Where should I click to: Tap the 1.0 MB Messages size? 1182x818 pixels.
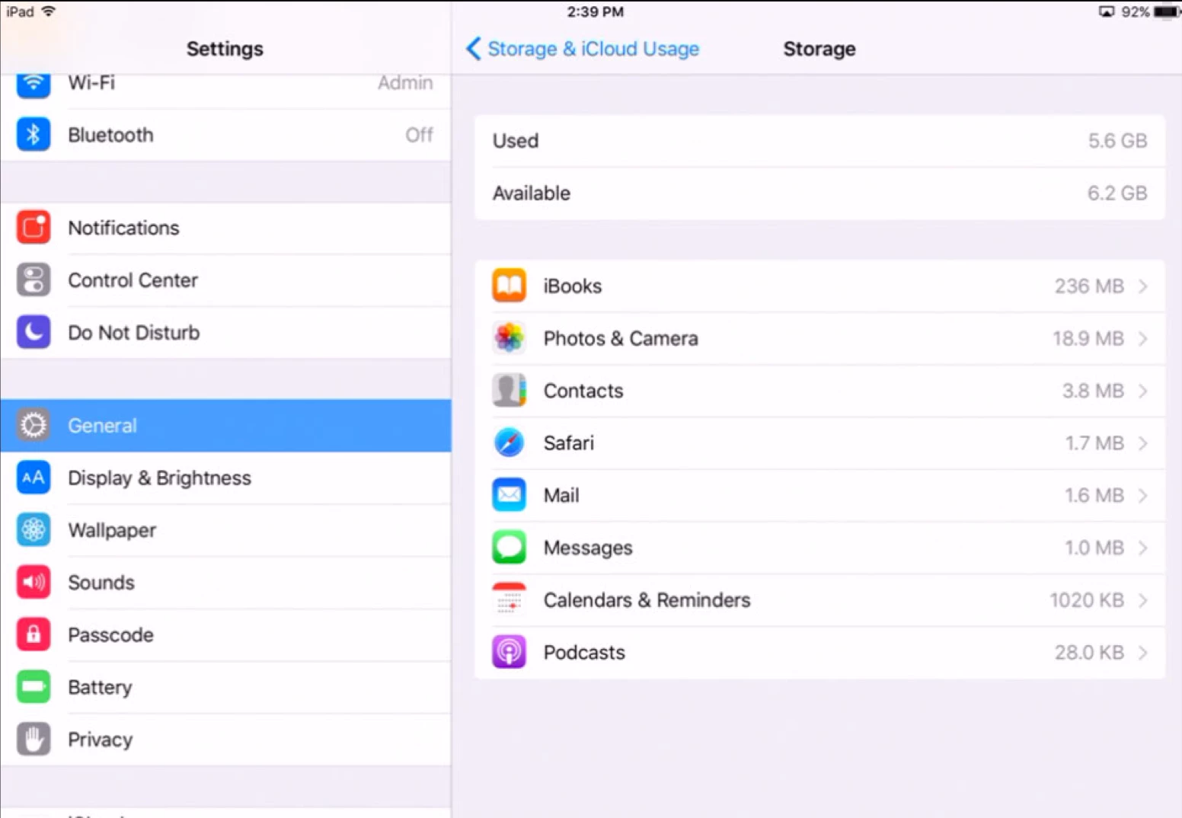coord(1094,548)
